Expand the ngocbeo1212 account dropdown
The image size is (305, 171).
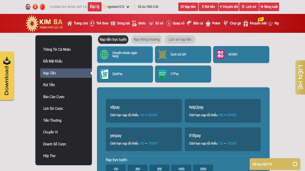point(128,7)
